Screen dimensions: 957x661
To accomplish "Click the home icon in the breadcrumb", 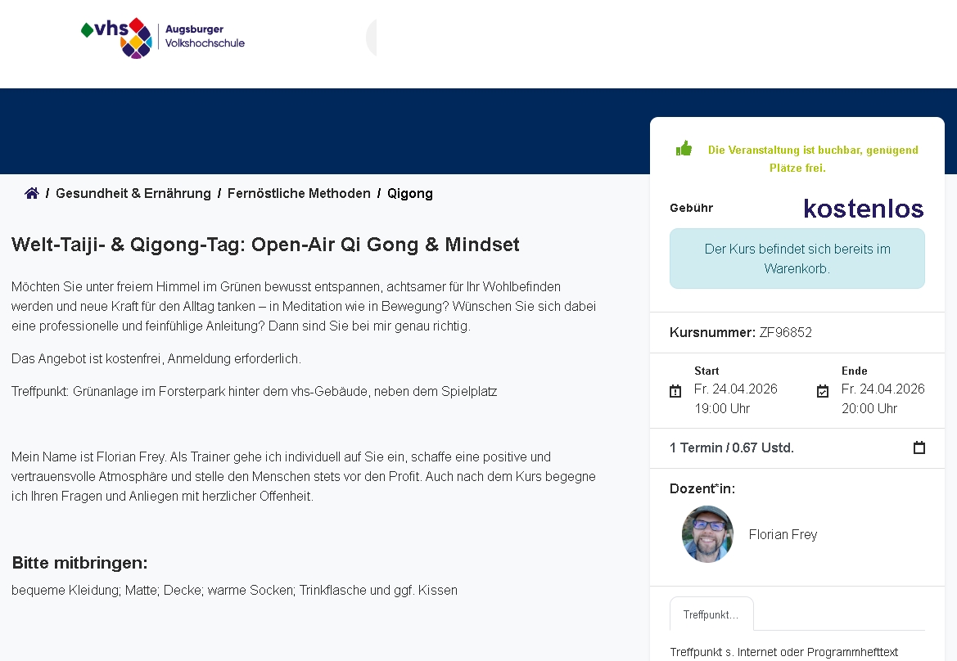I will point(31,192).
